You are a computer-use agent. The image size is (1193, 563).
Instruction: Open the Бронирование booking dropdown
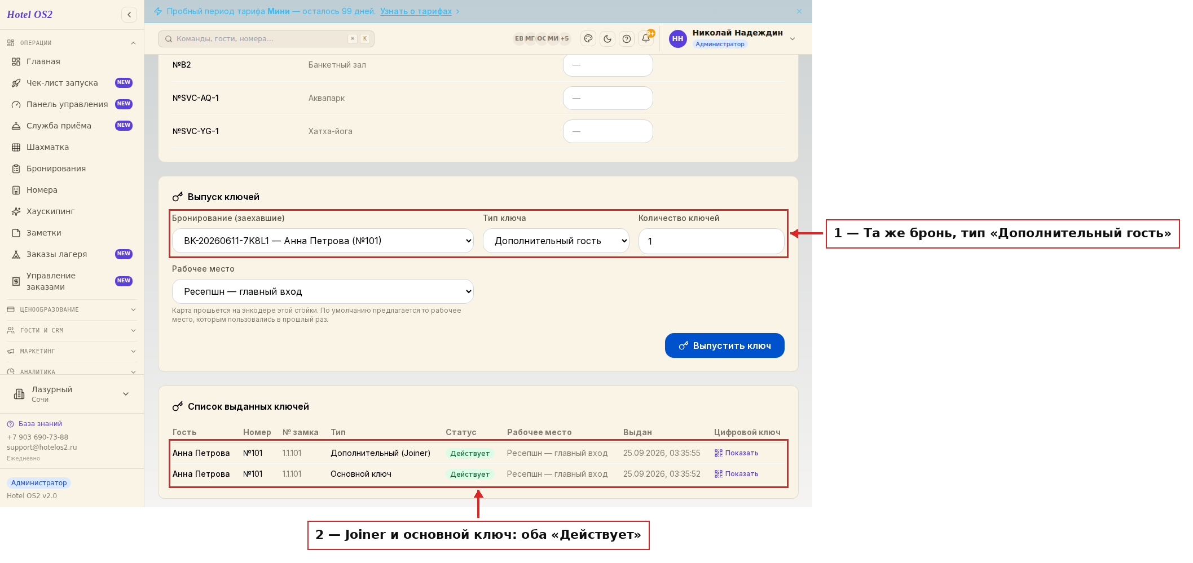point(323,241)
